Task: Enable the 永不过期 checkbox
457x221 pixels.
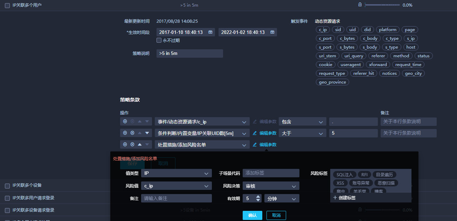Action: (159, 40)
